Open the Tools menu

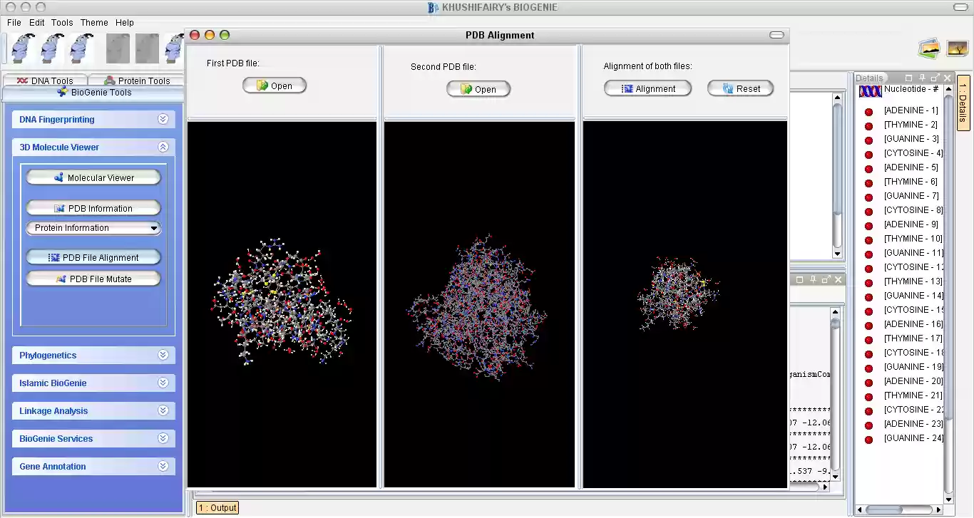(x=61, y=22)
